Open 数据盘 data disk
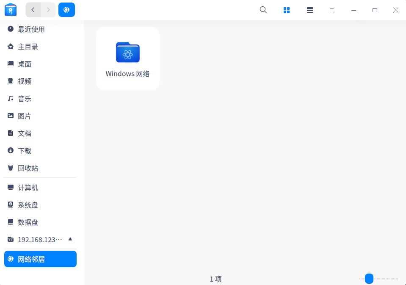 [28, 222]
